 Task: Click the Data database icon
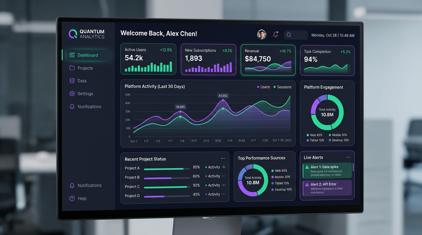tap(72, 81)
